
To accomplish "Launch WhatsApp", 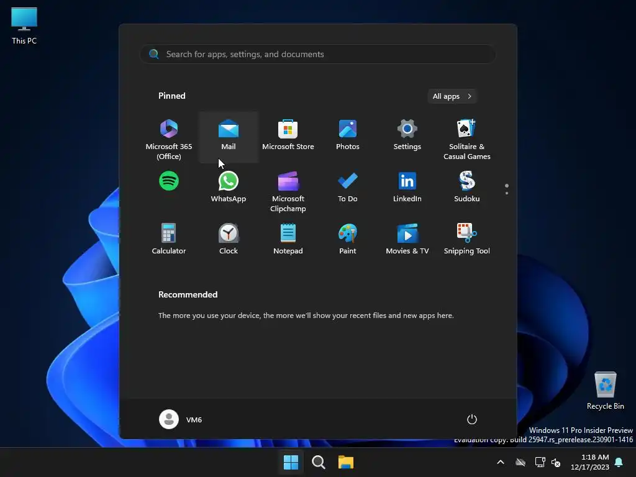I will coord(229,186).
